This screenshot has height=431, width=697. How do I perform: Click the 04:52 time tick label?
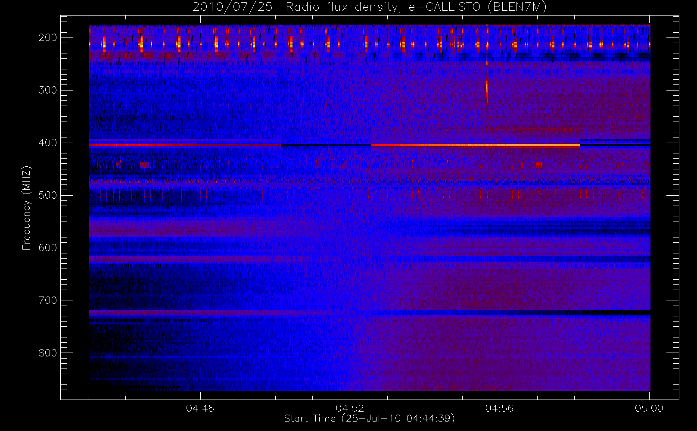click(x=350, y=408)
